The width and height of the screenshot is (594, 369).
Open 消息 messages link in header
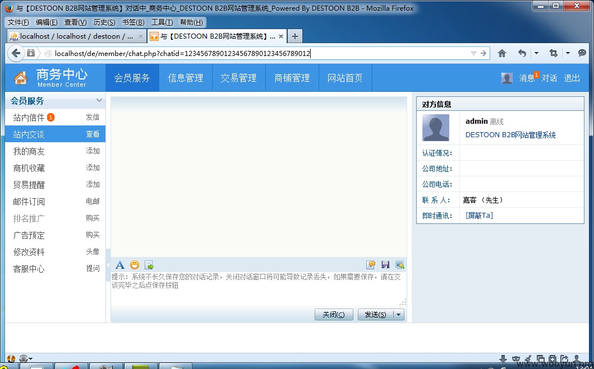(x=527, y=78)
